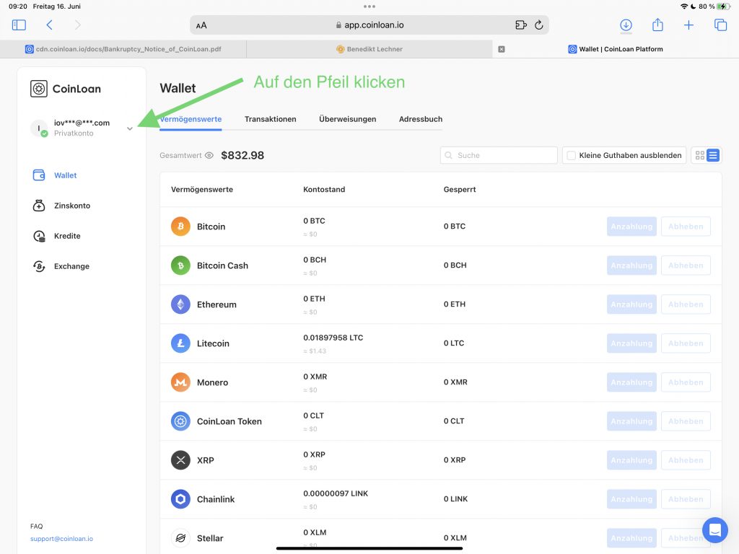Image resolution: width=739 pixels, height=554 pixels.
Task: Tap the battery status indicator
Action: (723, 6)
